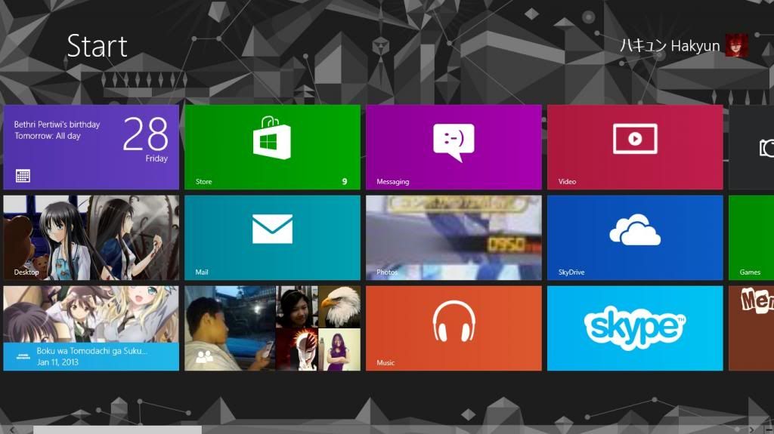
Task: Open the Desktop tile
Action: pyautogui.click(x=91, y=237)
